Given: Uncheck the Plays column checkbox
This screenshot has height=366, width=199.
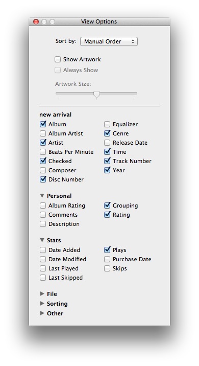Looking at the screenshot, I should tap(107, 250).
